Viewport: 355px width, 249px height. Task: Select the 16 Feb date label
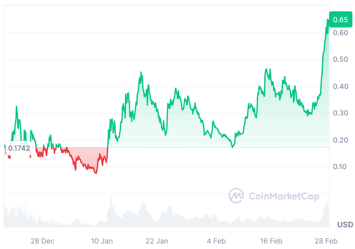tap(271, 241)
